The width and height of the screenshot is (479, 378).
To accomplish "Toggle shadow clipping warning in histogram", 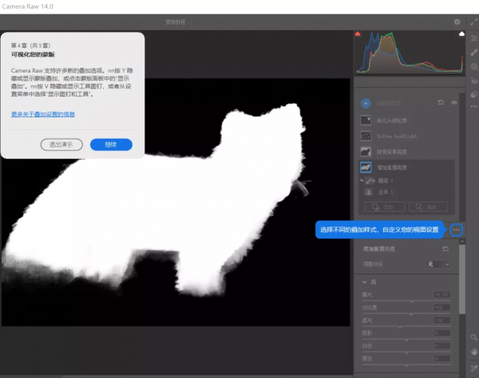I will tap(358, 34).
